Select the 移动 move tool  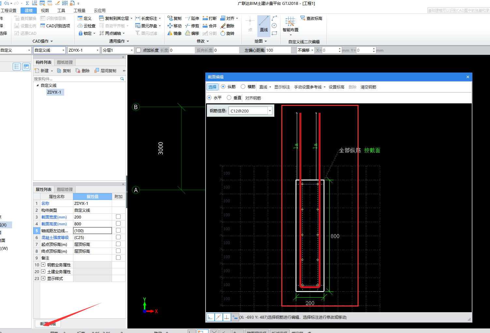[x=174, y=26]
